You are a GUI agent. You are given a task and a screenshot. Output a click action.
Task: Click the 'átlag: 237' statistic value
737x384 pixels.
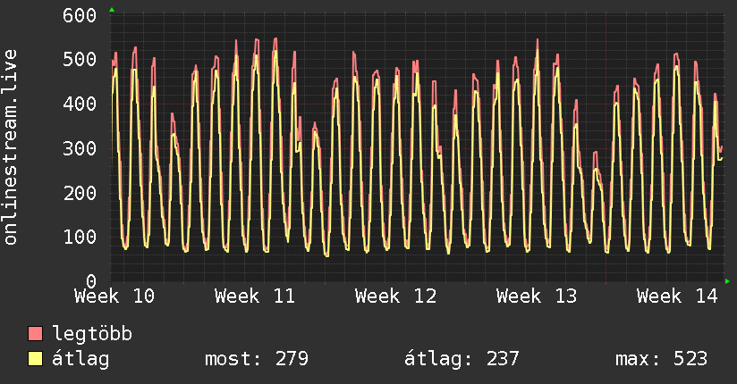pyautogui.click(x=462, y=359)
